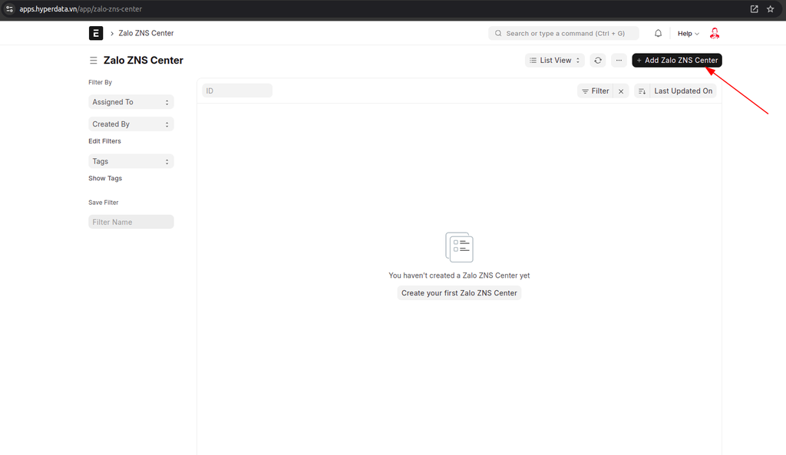Open the Help menu
Image resolution: width=786 pixels, height=455 pixels.
click(688, 34)
